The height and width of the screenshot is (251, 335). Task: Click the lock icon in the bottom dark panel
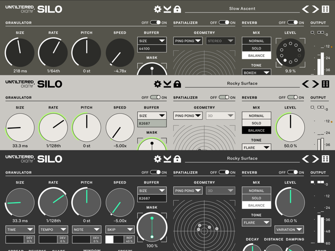point(178,159)
